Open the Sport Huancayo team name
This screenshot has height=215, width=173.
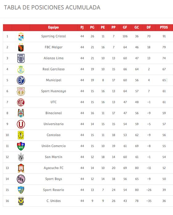pyautogui.click(x=54, y=91)
